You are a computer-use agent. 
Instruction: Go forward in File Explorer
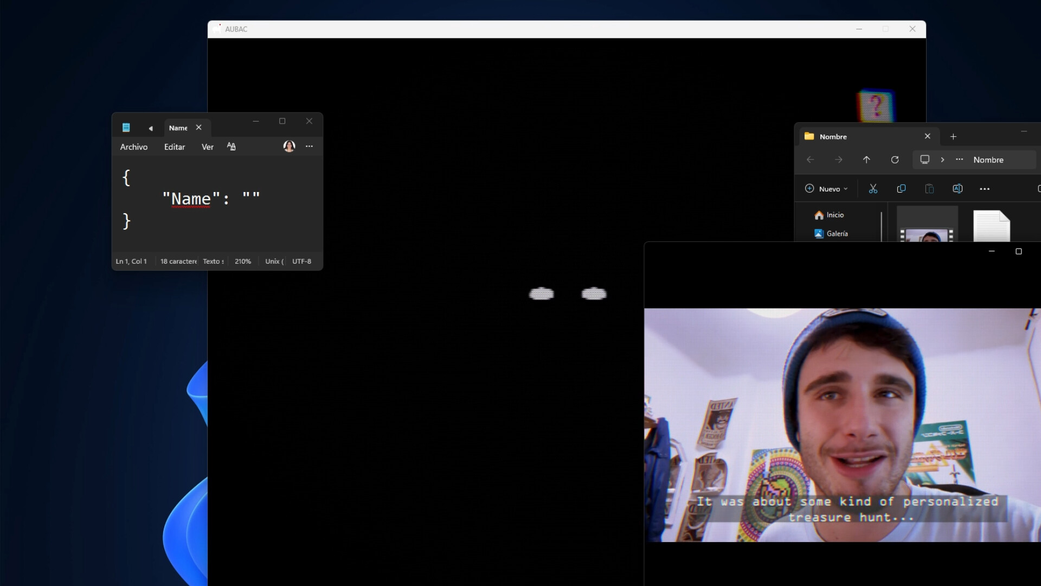pos(839,160)
